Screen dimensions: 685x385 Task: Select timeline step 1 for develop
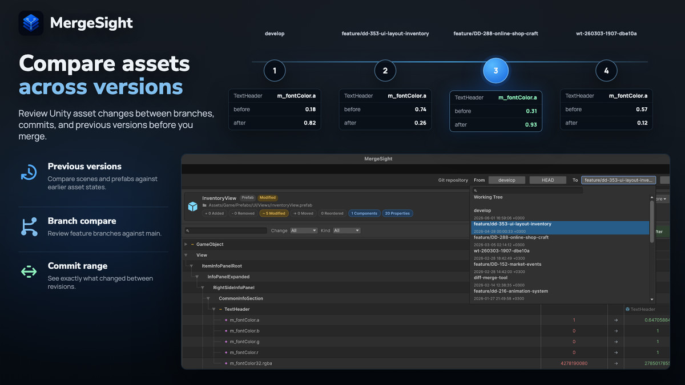(x=275, y=71)
